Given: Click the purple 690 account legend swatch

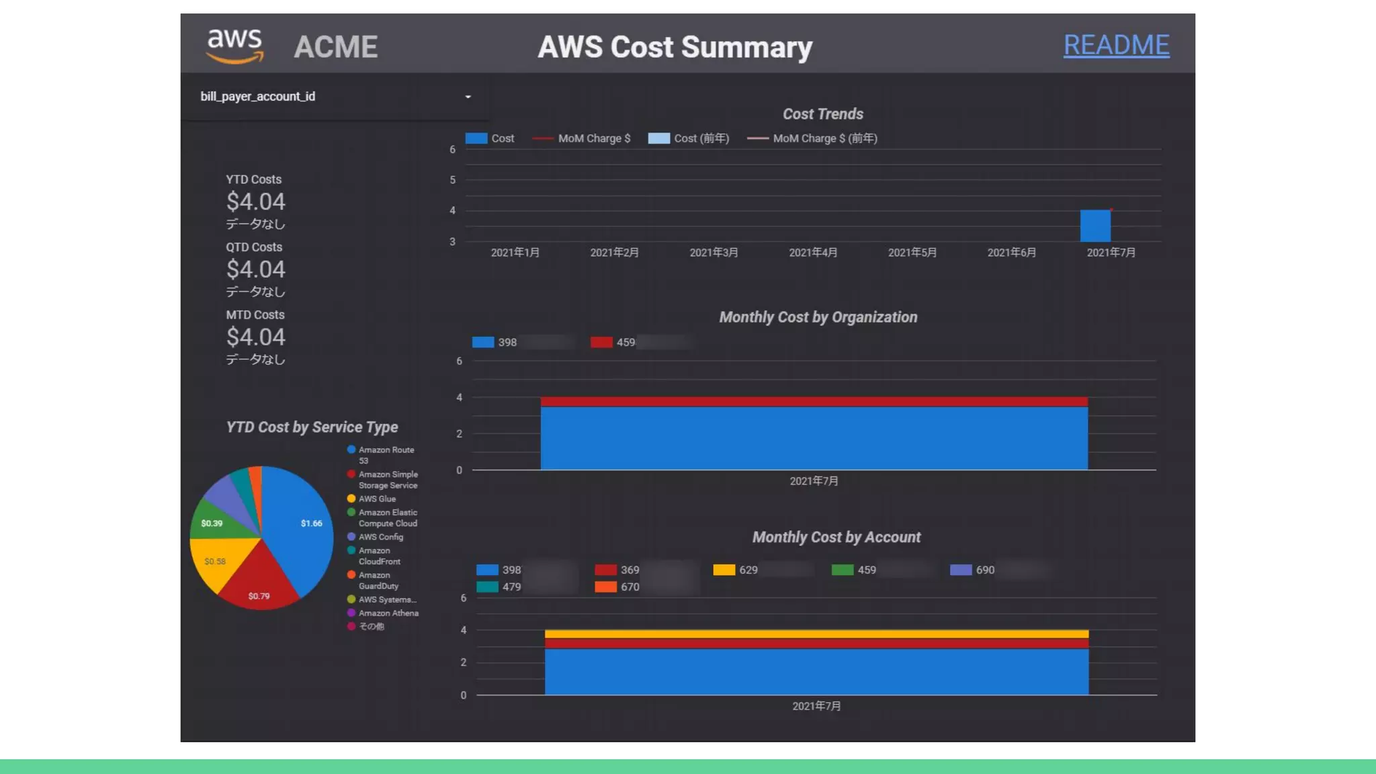Looking at the screenshot, I should (961, 570).
